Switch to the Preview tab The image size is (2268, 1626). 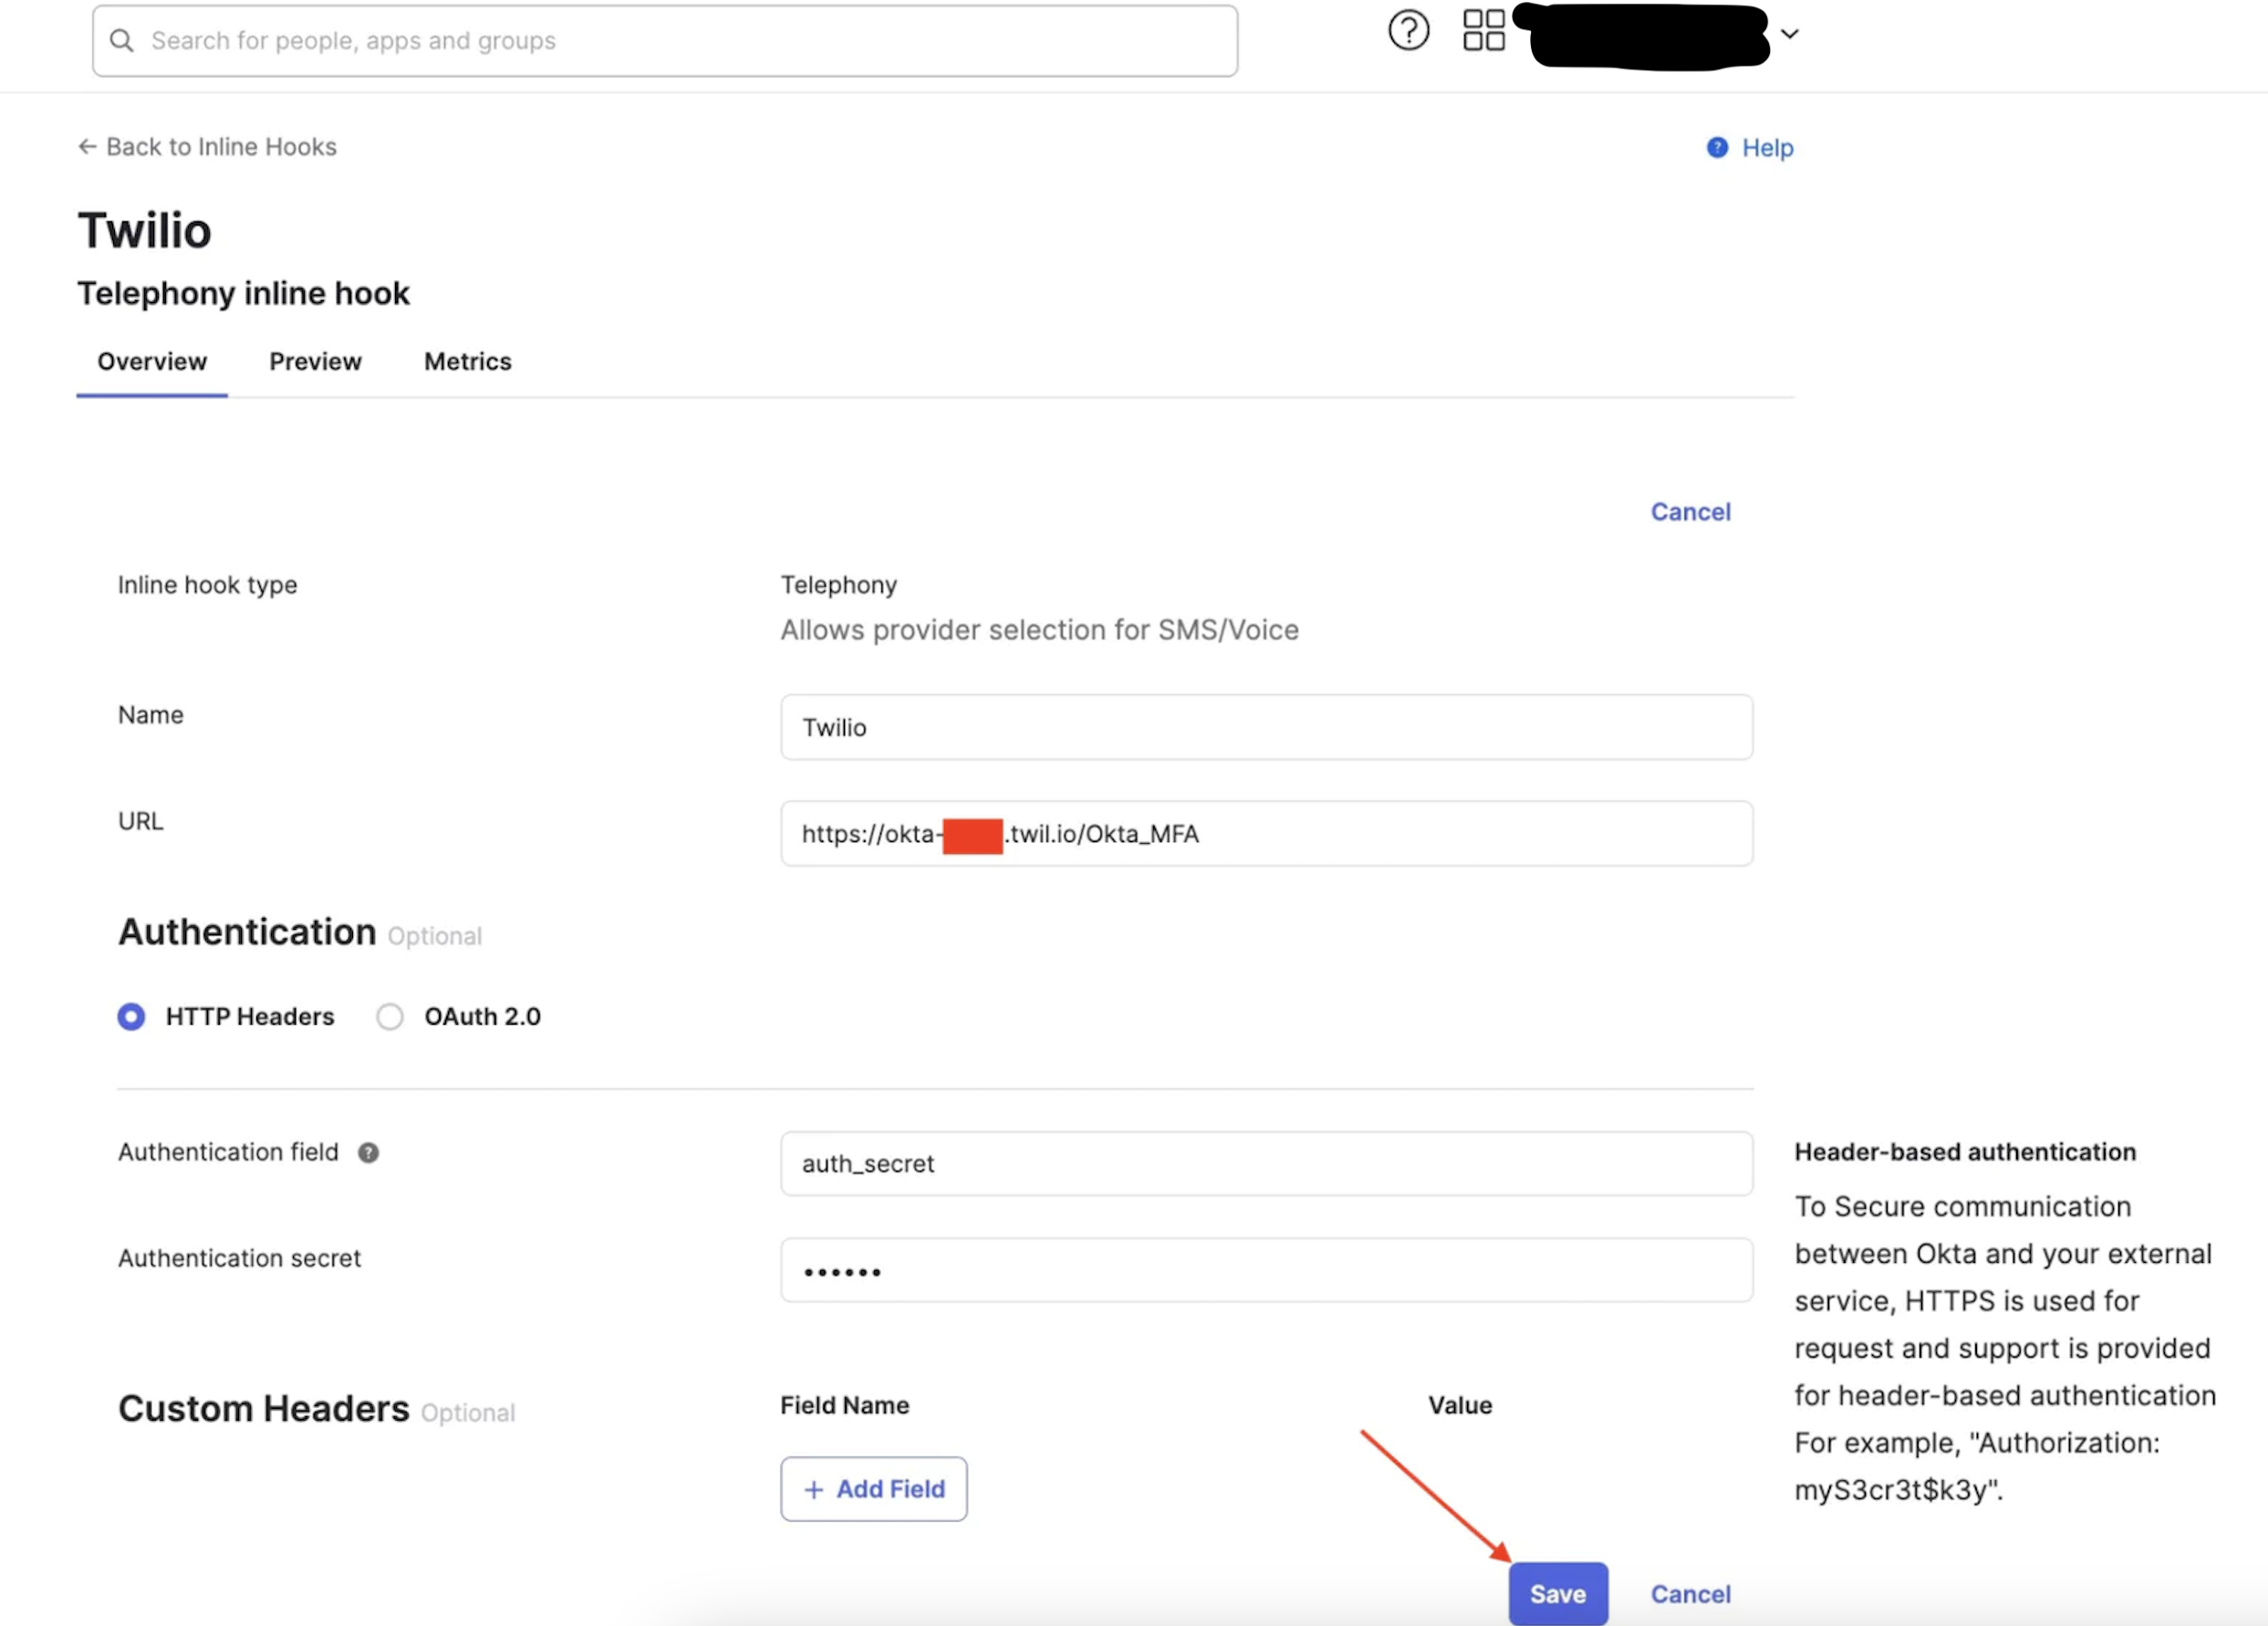[315, 362]
